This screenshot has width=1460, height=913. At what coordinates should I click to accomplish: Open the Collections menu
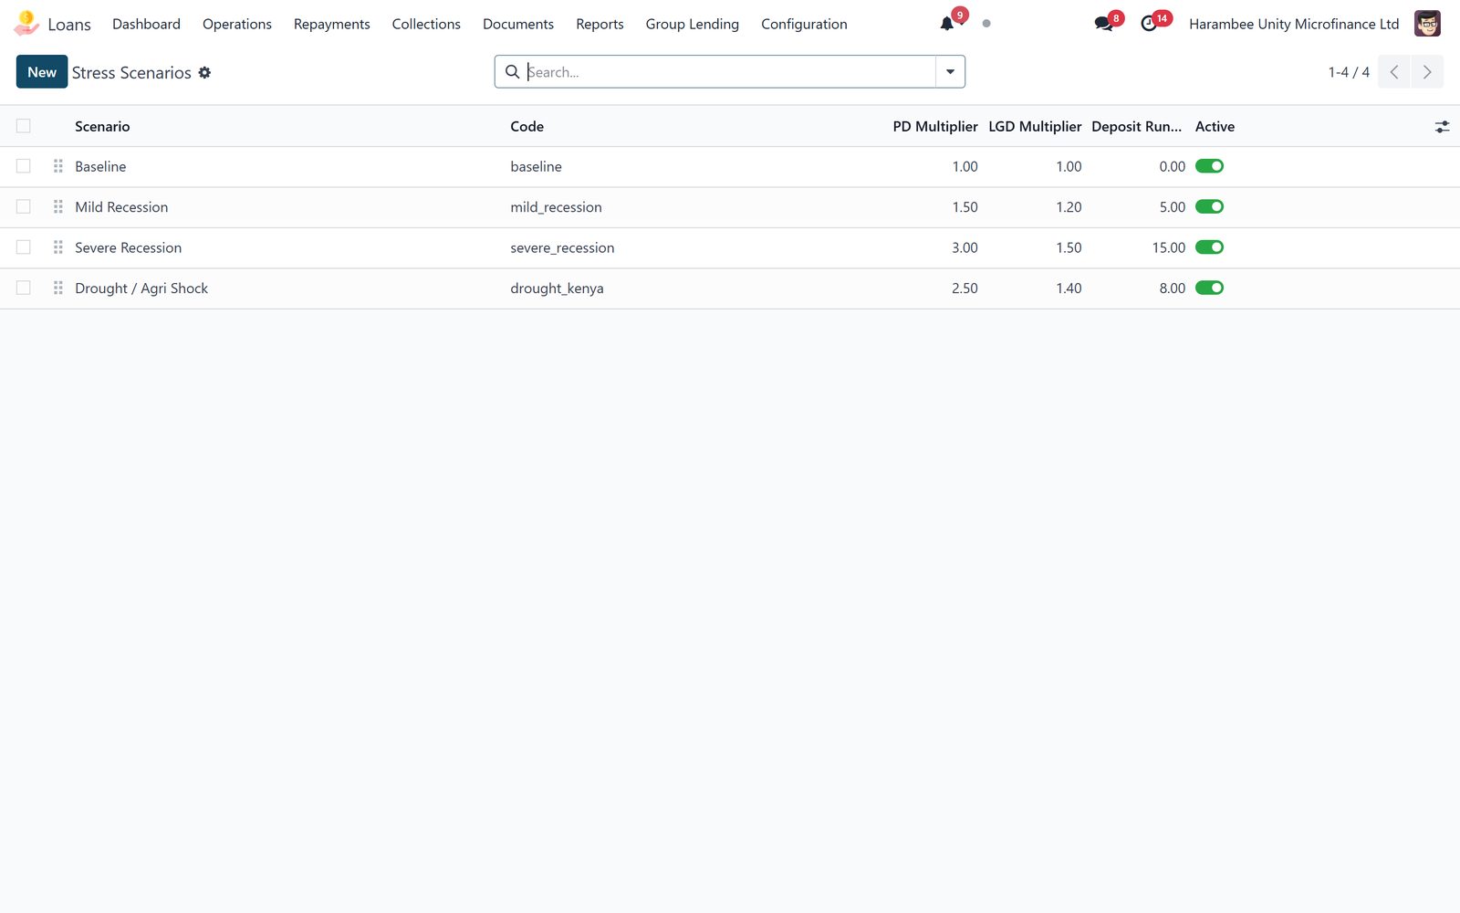tap(426, 24)
